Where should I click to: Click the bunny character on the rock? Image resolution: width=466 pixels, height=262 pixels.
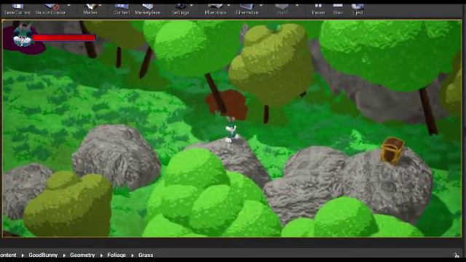(231, 130)
